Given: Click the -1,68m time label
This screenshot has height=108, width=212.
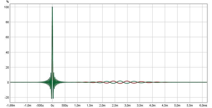Looking at the screenshot, I should tap(11, 106).
